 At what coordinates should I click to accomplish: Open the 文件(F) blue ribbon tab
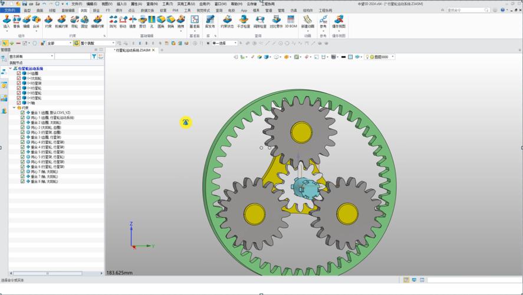10,11
